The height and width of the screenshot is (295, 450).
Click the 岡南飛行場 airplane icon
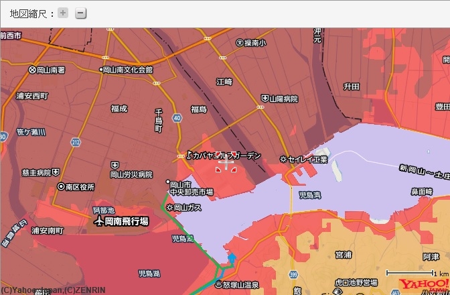[x=99, y=221]
